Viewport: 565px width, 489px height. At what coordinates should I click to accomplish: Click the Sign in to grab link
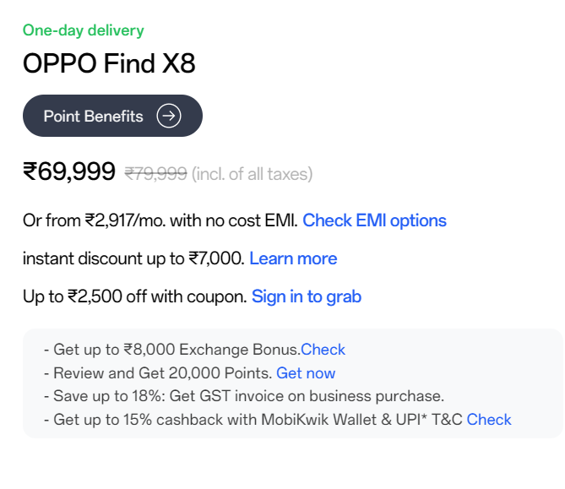tap(307, 296)
